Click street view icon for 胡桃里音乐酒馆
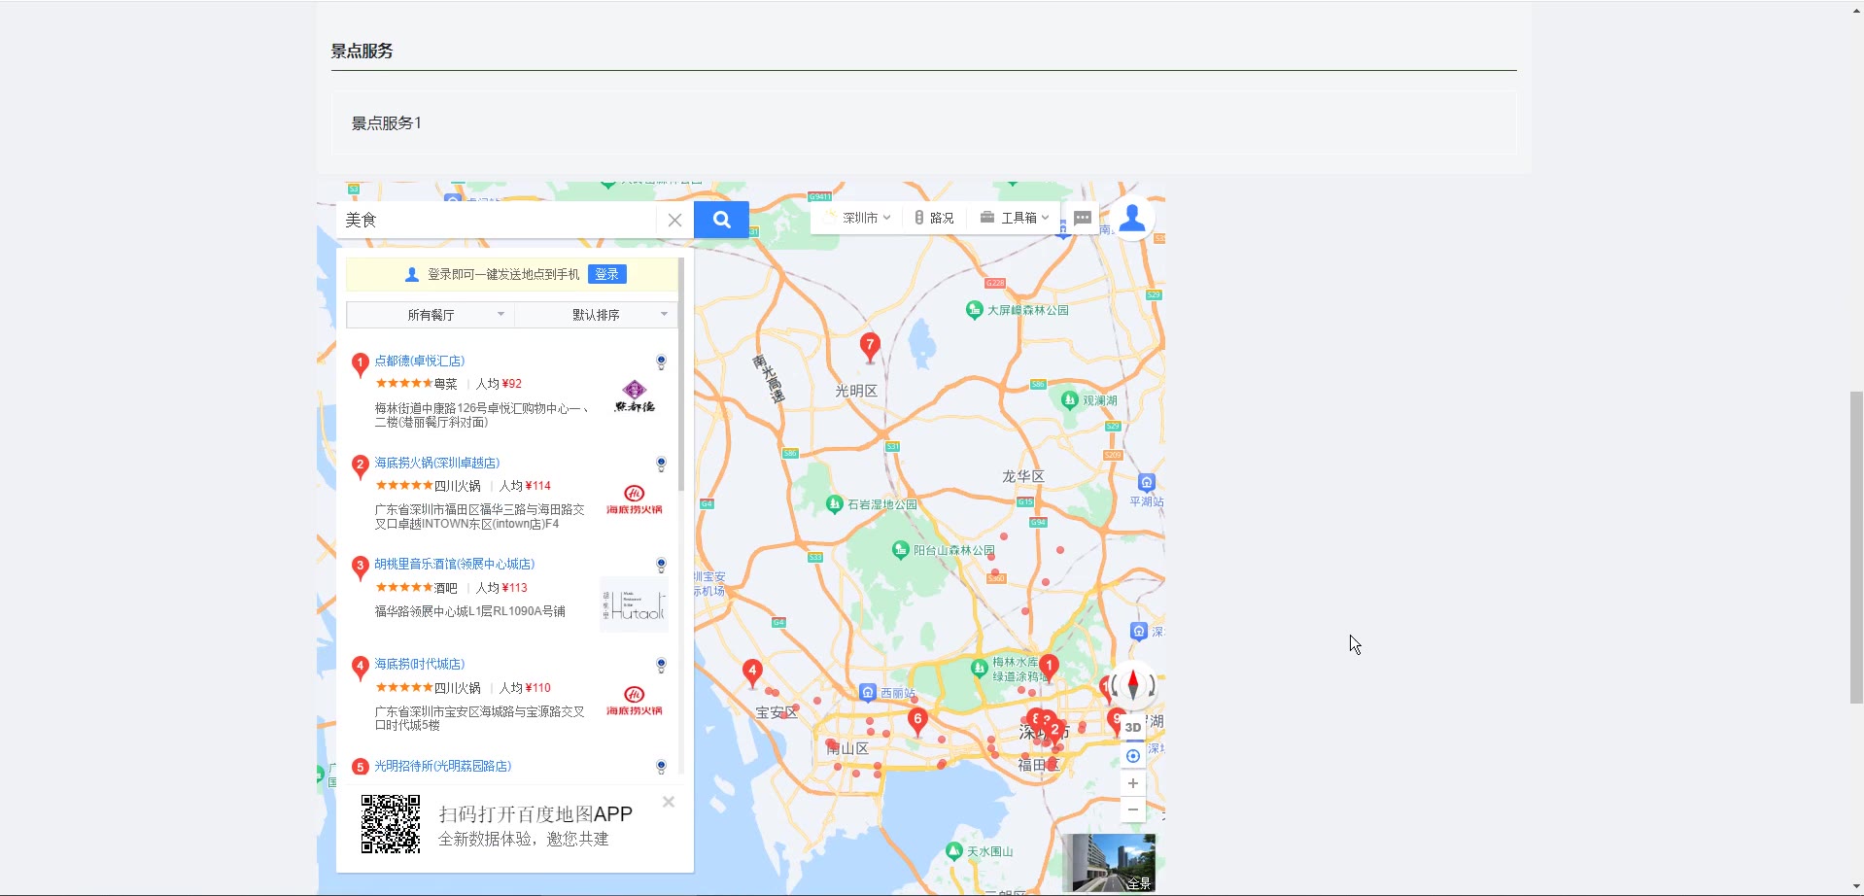This screenshot has height=896, width=1864. pos(661,566)
